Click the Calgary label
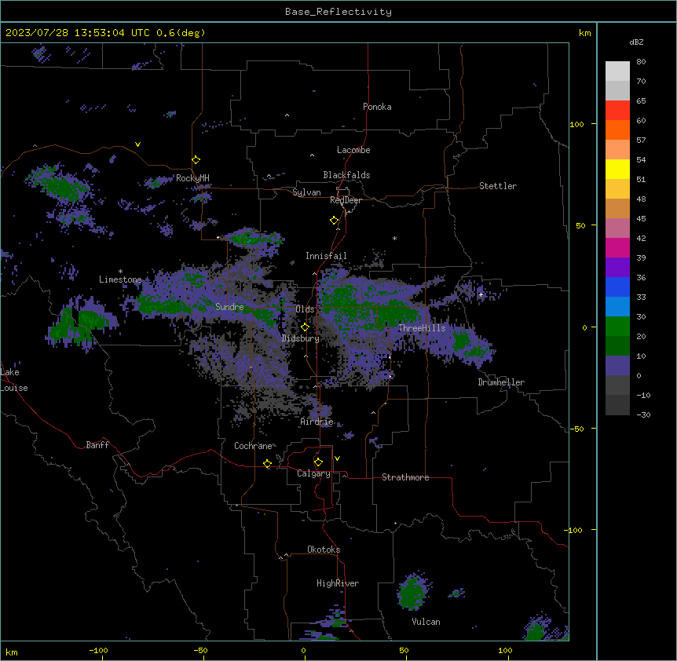The height and width of the screenshot is (661, 677). coord(313,473)
